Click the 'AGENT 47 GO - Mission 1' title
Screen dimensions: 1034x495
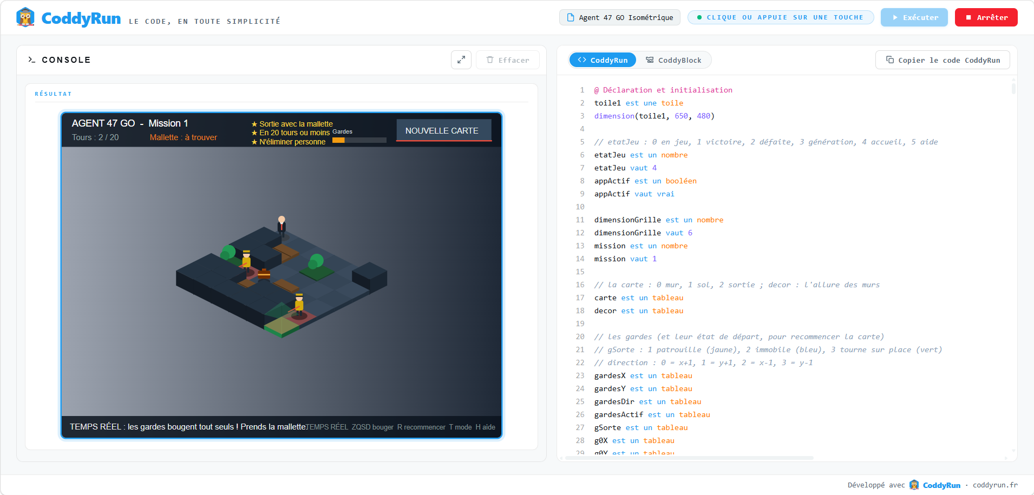[x=130, y=123]
